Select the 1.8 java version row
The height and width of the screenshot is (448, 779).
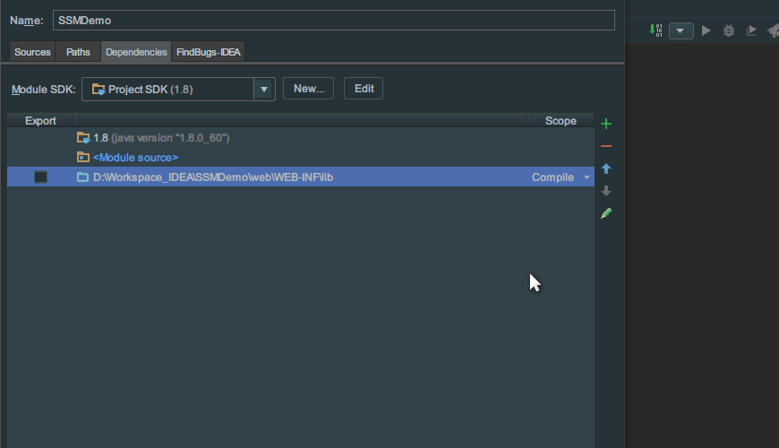point(301,138)
